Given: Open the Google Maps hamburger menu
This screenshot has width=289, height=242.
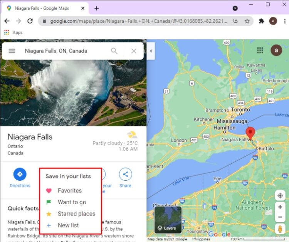Looking at the screenshot, I should (x=12, y=51).
